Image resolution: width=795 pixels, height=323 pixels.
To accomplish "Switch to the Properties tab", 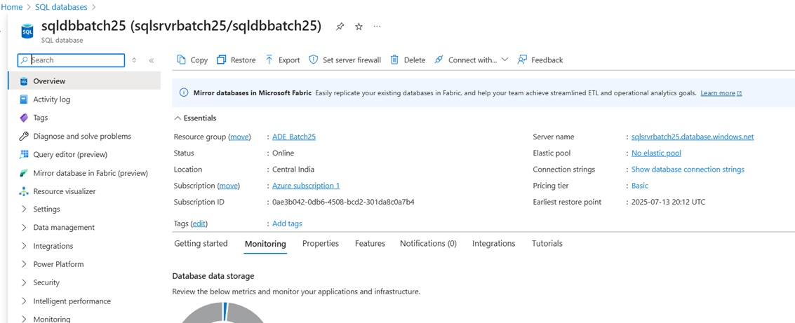I will (x=320, y=244).
